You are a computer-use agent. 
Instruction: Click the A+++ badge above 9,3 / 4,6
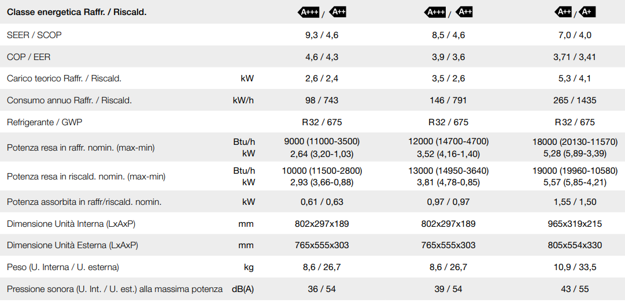308,12
